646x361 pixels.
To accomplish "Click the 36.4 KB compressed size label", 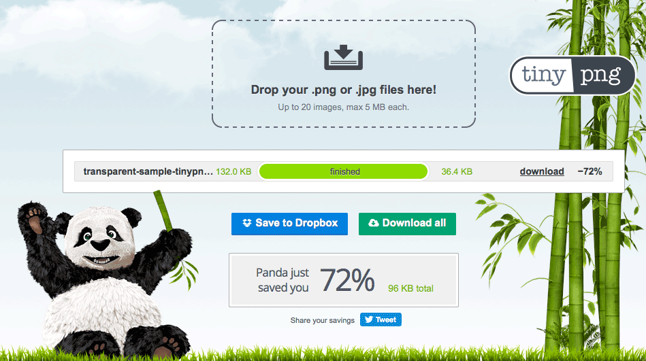I will pos(457,171).
